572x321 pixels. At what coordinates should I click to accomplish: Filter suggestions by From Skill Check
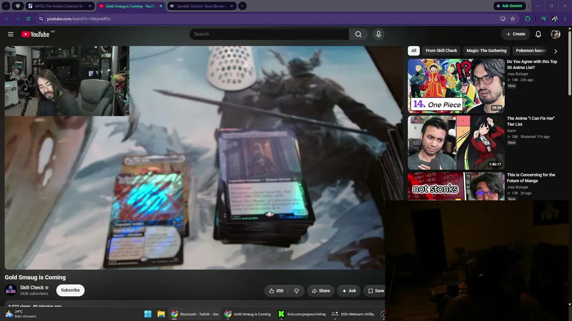click(442, 51)
